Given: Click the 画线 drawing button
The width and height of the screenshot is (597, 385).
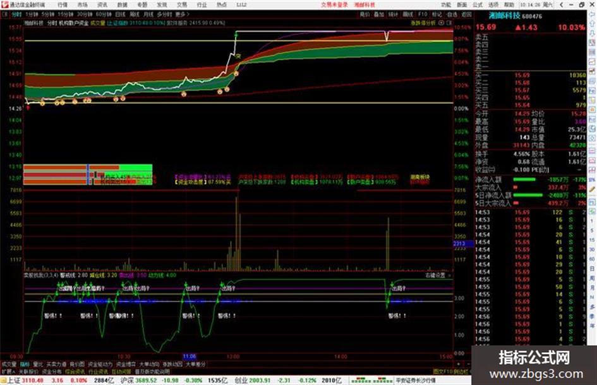Looking at the screenshot, I should coord(407,14).
